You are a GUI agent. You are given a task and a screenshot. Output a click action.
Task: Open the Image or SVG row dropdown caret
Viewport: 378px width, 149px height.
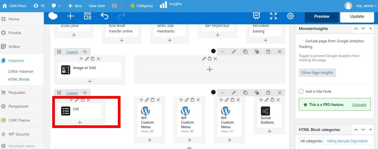[x=222, y=52]
